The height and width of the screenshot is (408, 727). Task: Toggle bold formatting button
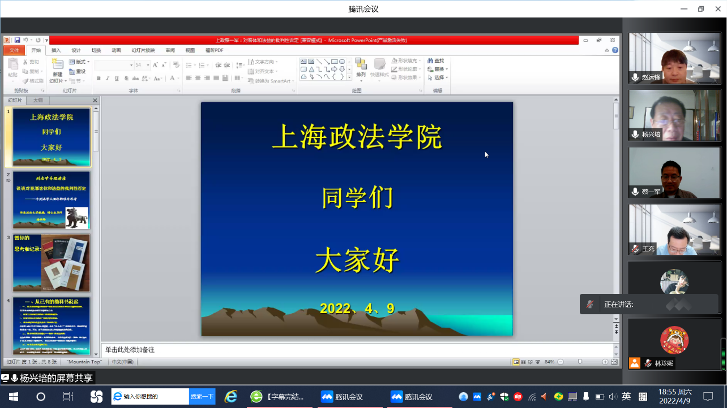point(99,79)
